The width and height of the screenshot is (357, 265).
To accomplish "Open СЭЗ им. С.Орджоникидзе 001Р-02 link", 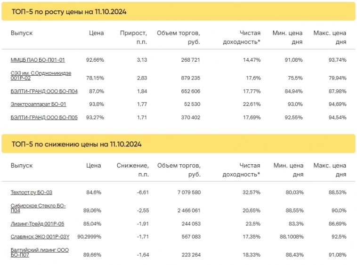I will (x=41, y=76).
